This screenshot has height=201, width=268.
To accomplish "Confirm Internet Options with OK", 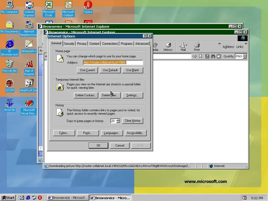I will click(98, 146).
